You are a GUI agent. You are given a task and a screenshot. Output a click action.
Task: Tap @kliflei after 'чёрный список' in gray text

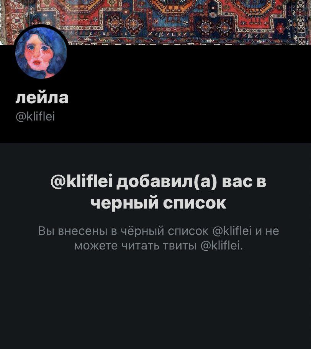point(232,231)
